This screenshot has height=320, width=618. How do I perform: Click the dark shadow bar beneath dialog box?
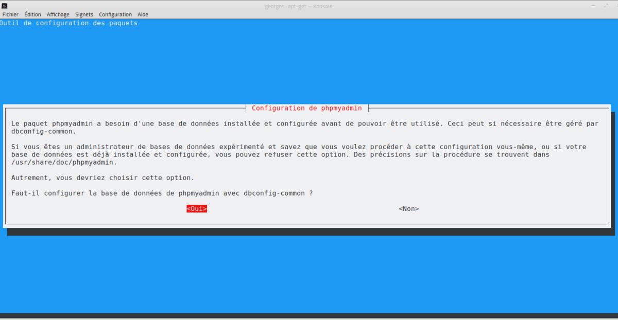click(x=309, y=232)
